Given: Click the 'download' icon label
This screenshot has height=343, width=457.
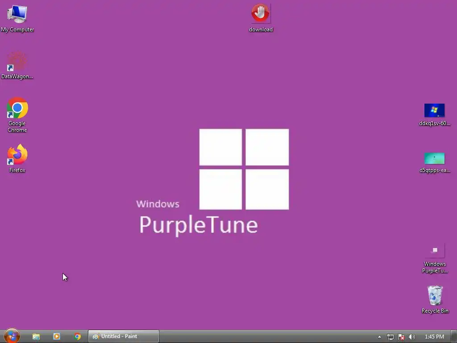Looking at the screenshot, I should (x=261, y=29).
